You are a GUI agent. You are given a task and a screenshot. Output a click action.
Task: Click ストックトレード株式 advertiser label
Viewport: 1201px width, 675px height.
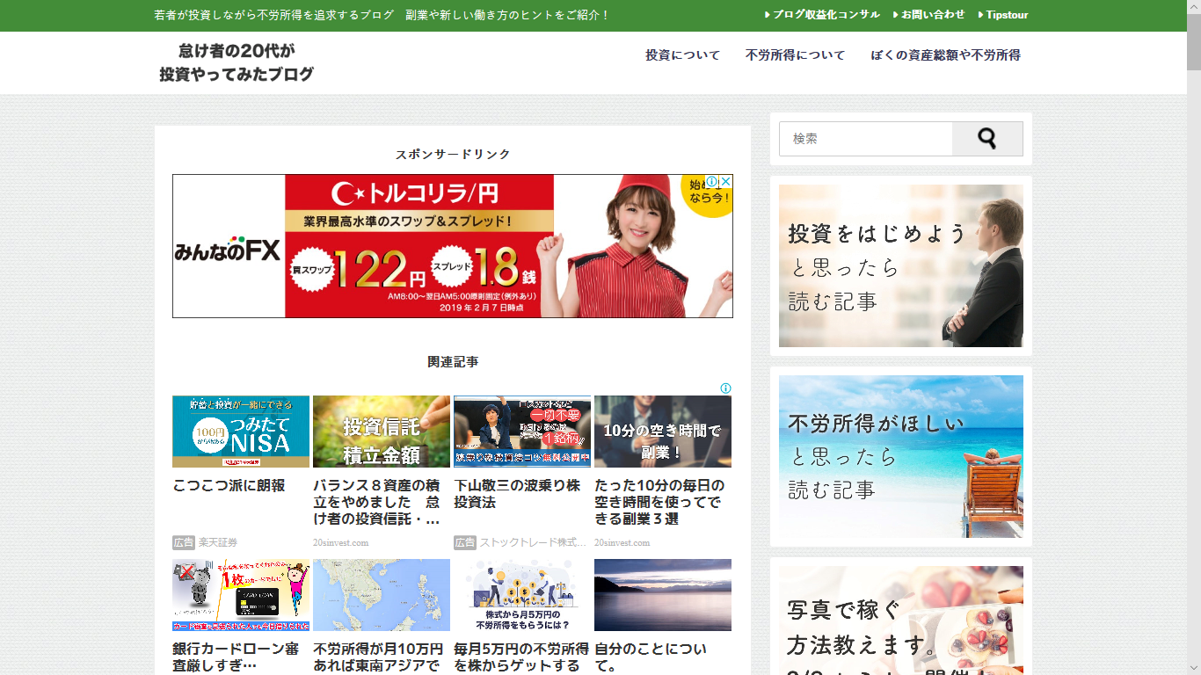[x=533, y=542]
